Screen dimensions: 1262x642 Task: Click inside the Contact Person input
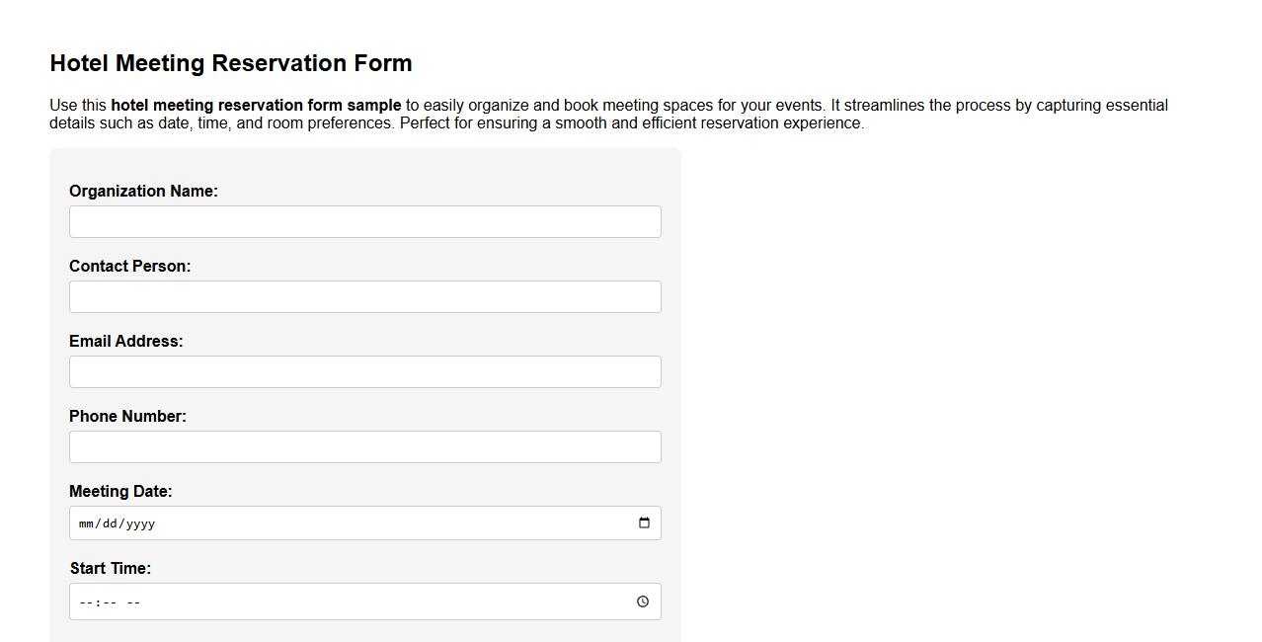[x=365, y=296]
